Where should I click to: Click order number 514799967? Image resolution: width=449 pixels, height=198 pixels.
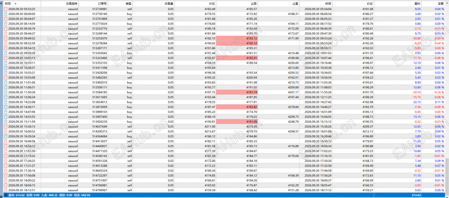100,190
